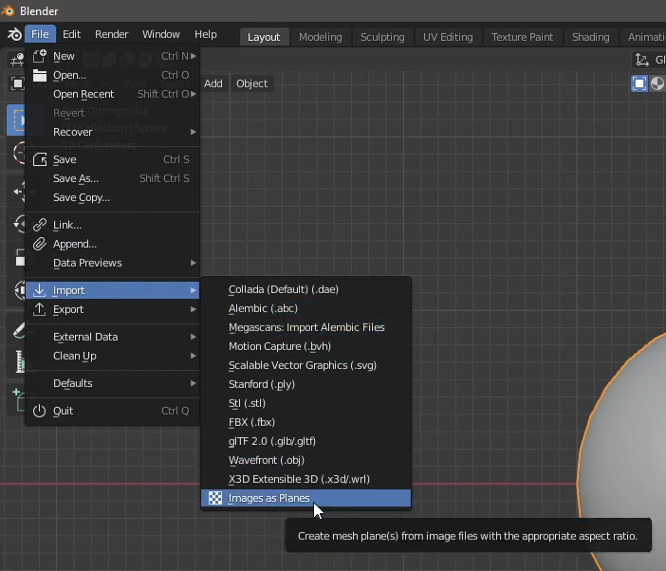Select the viewport shading sphere icon
Image resolution: width=666 pixels, height=571 pixels.
(x=657, y=83)
